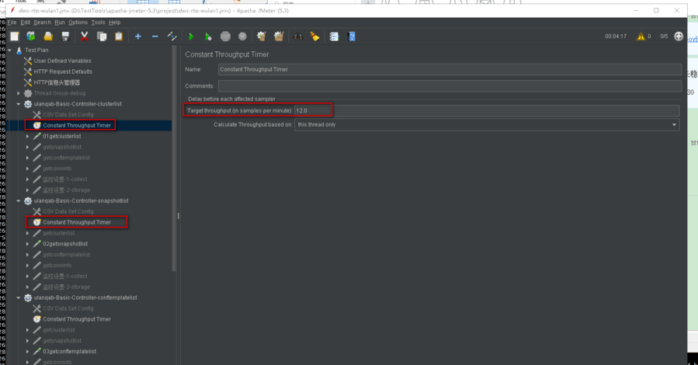
Task: Open the Help menu
Action: click(114, 23)
